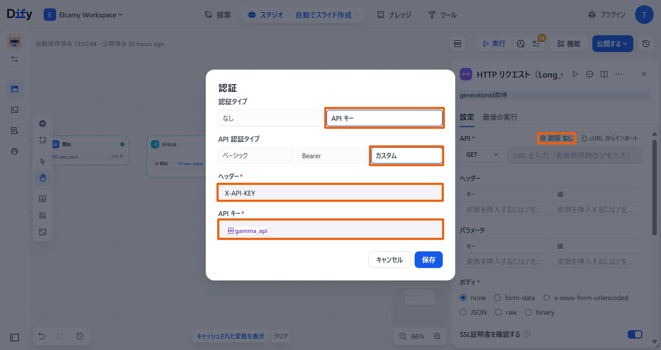Viewport: 661px width, 350px height.
Task: Open workflow version history clock icon
Action: tap(646, 44)
